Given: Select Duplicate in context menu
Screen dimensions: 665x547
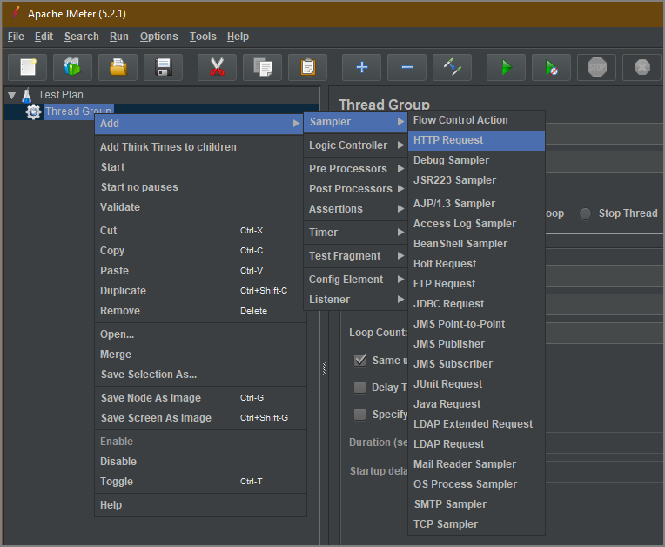Looking at the screenshot, I should 200,291.
